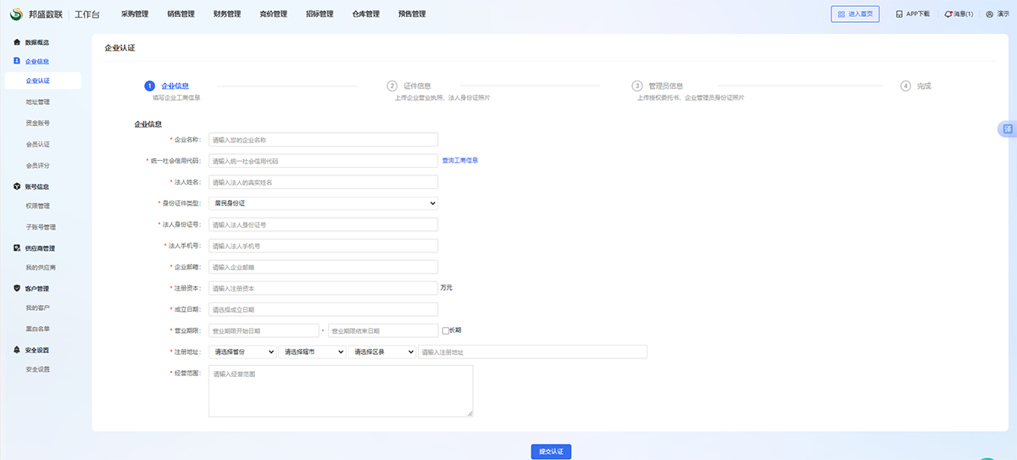Click the 经营范围 textarea resize handle
Image resolution: width=1017 pixels, height=460 pixels.
(x=470, y=413)
